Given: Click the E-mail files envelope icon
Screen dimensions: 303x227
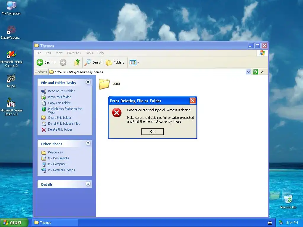Looking at the screenshot, I should coord(44,124).
